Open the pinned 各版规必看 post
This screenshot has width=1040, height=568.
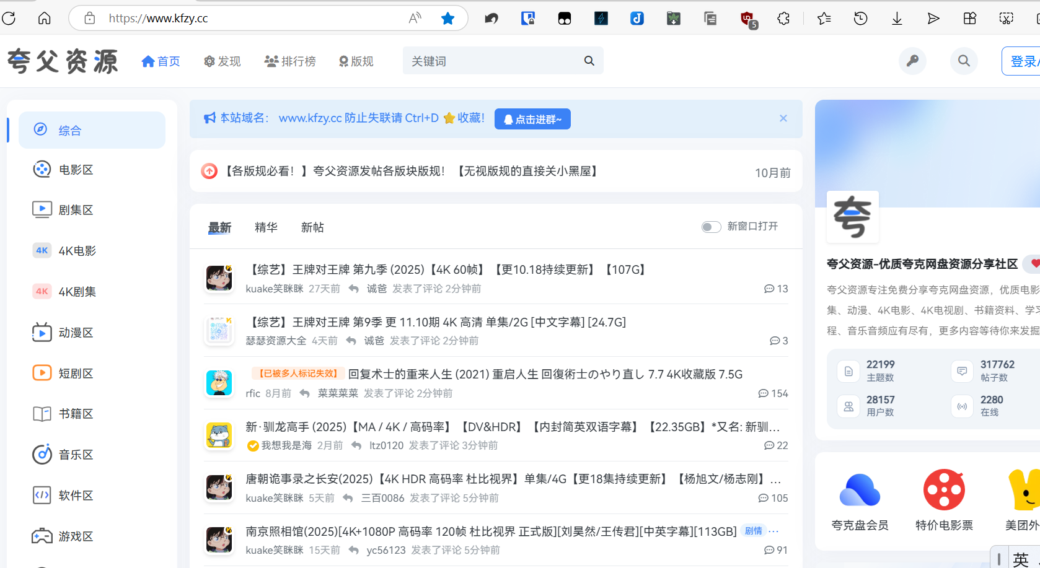[411, 171]
